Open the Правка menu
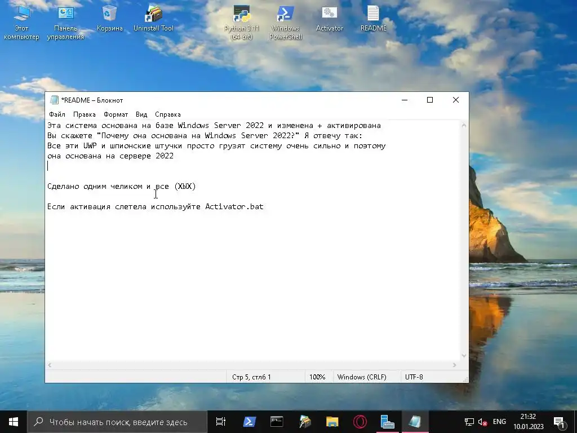Screen dimensions: 577x433 click(85, 114)
